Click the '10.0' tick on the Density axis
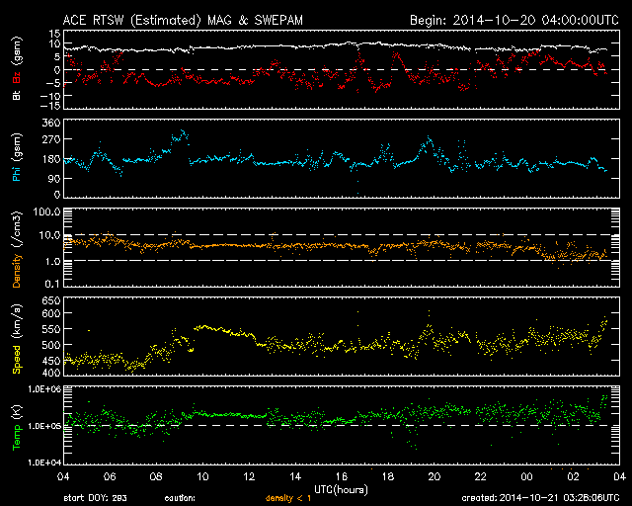The height and width of the screenshot is (506, 632). tap(49, 235)
